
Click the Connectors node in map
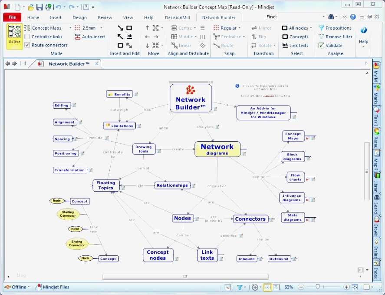[x=250, y=219]
